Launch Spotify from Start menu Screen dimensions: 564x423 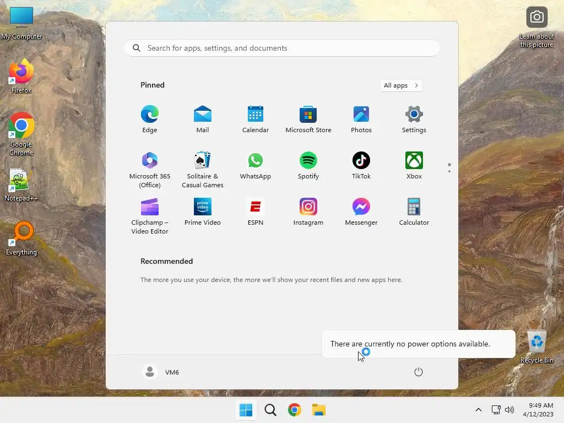click(308, 166)
